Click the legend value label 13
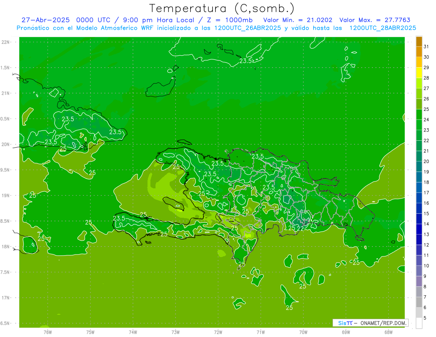Screen dimensions: 436x337 click(427, 234)
